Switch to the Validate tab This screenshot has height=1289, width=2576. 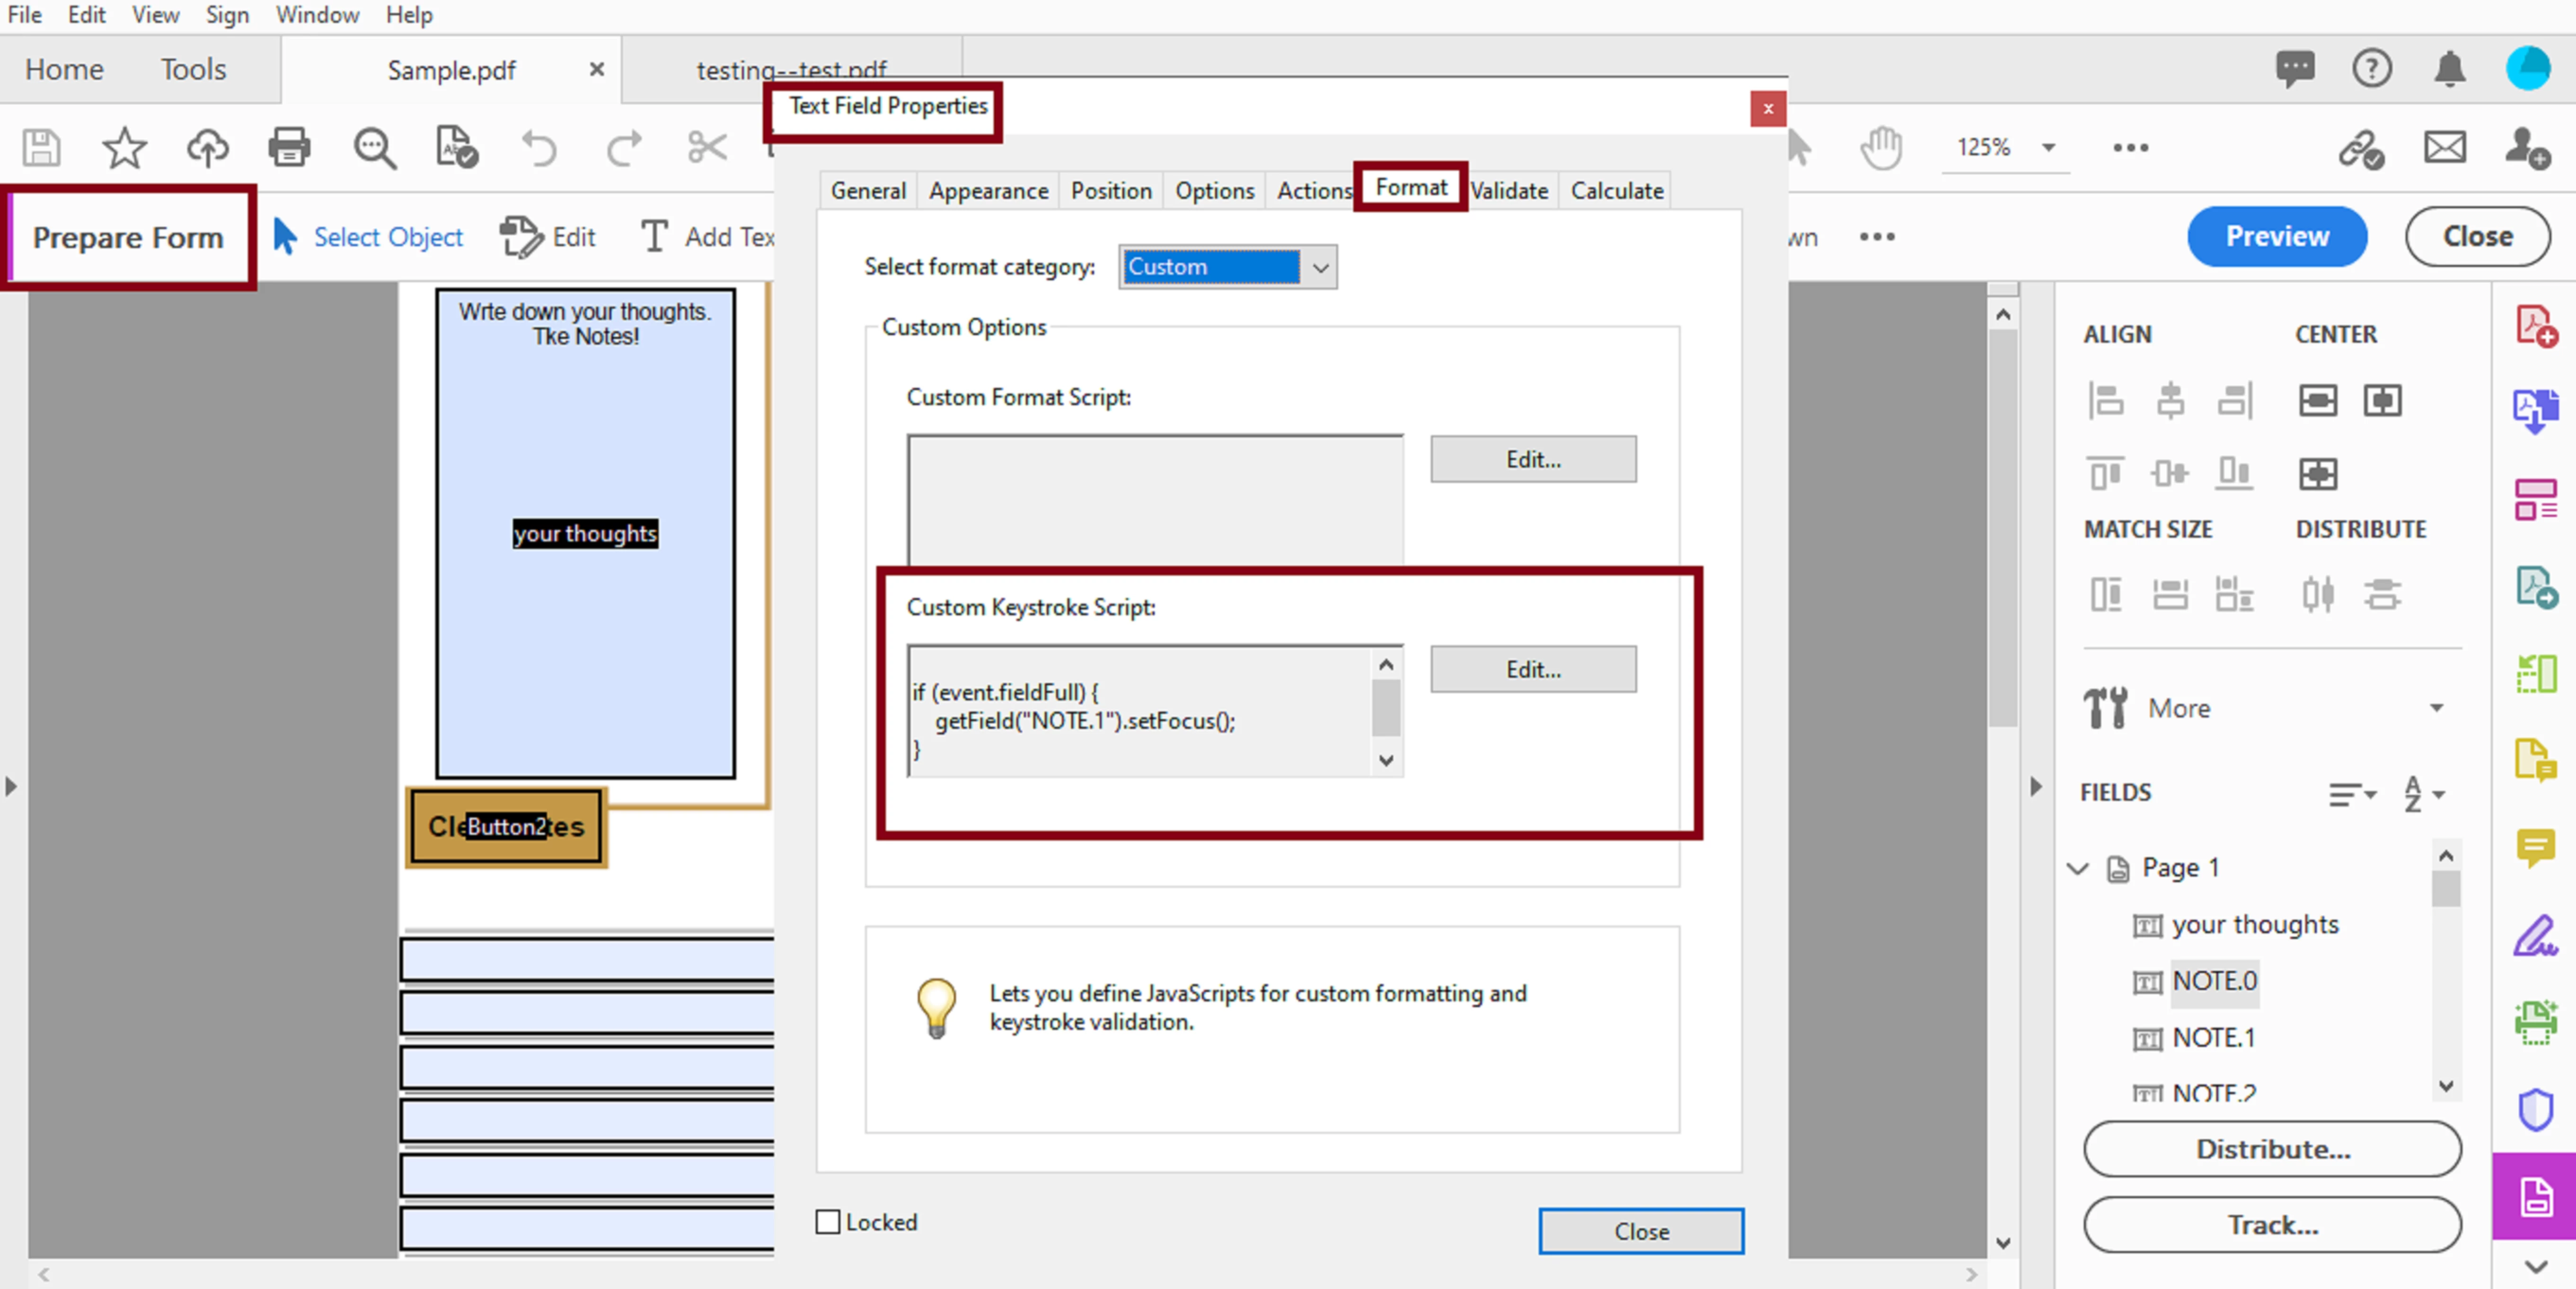[x=1508, y=190]
